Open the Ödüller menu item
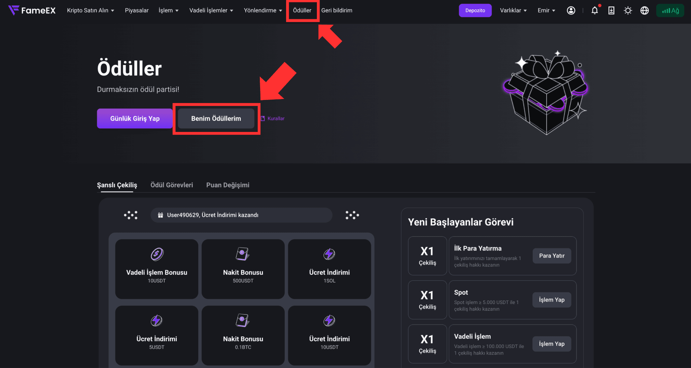 click(x=302, y=10)
